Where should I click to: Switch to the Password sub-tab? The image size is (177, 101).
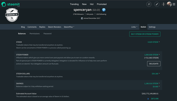pos(47,34)
